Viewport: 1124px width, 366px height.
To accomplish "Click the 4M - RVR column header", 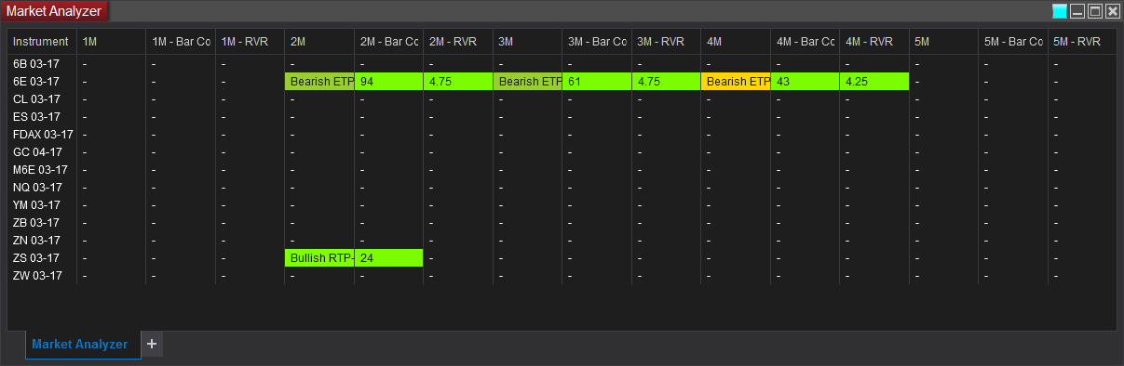I will click(x=874, y=42).
